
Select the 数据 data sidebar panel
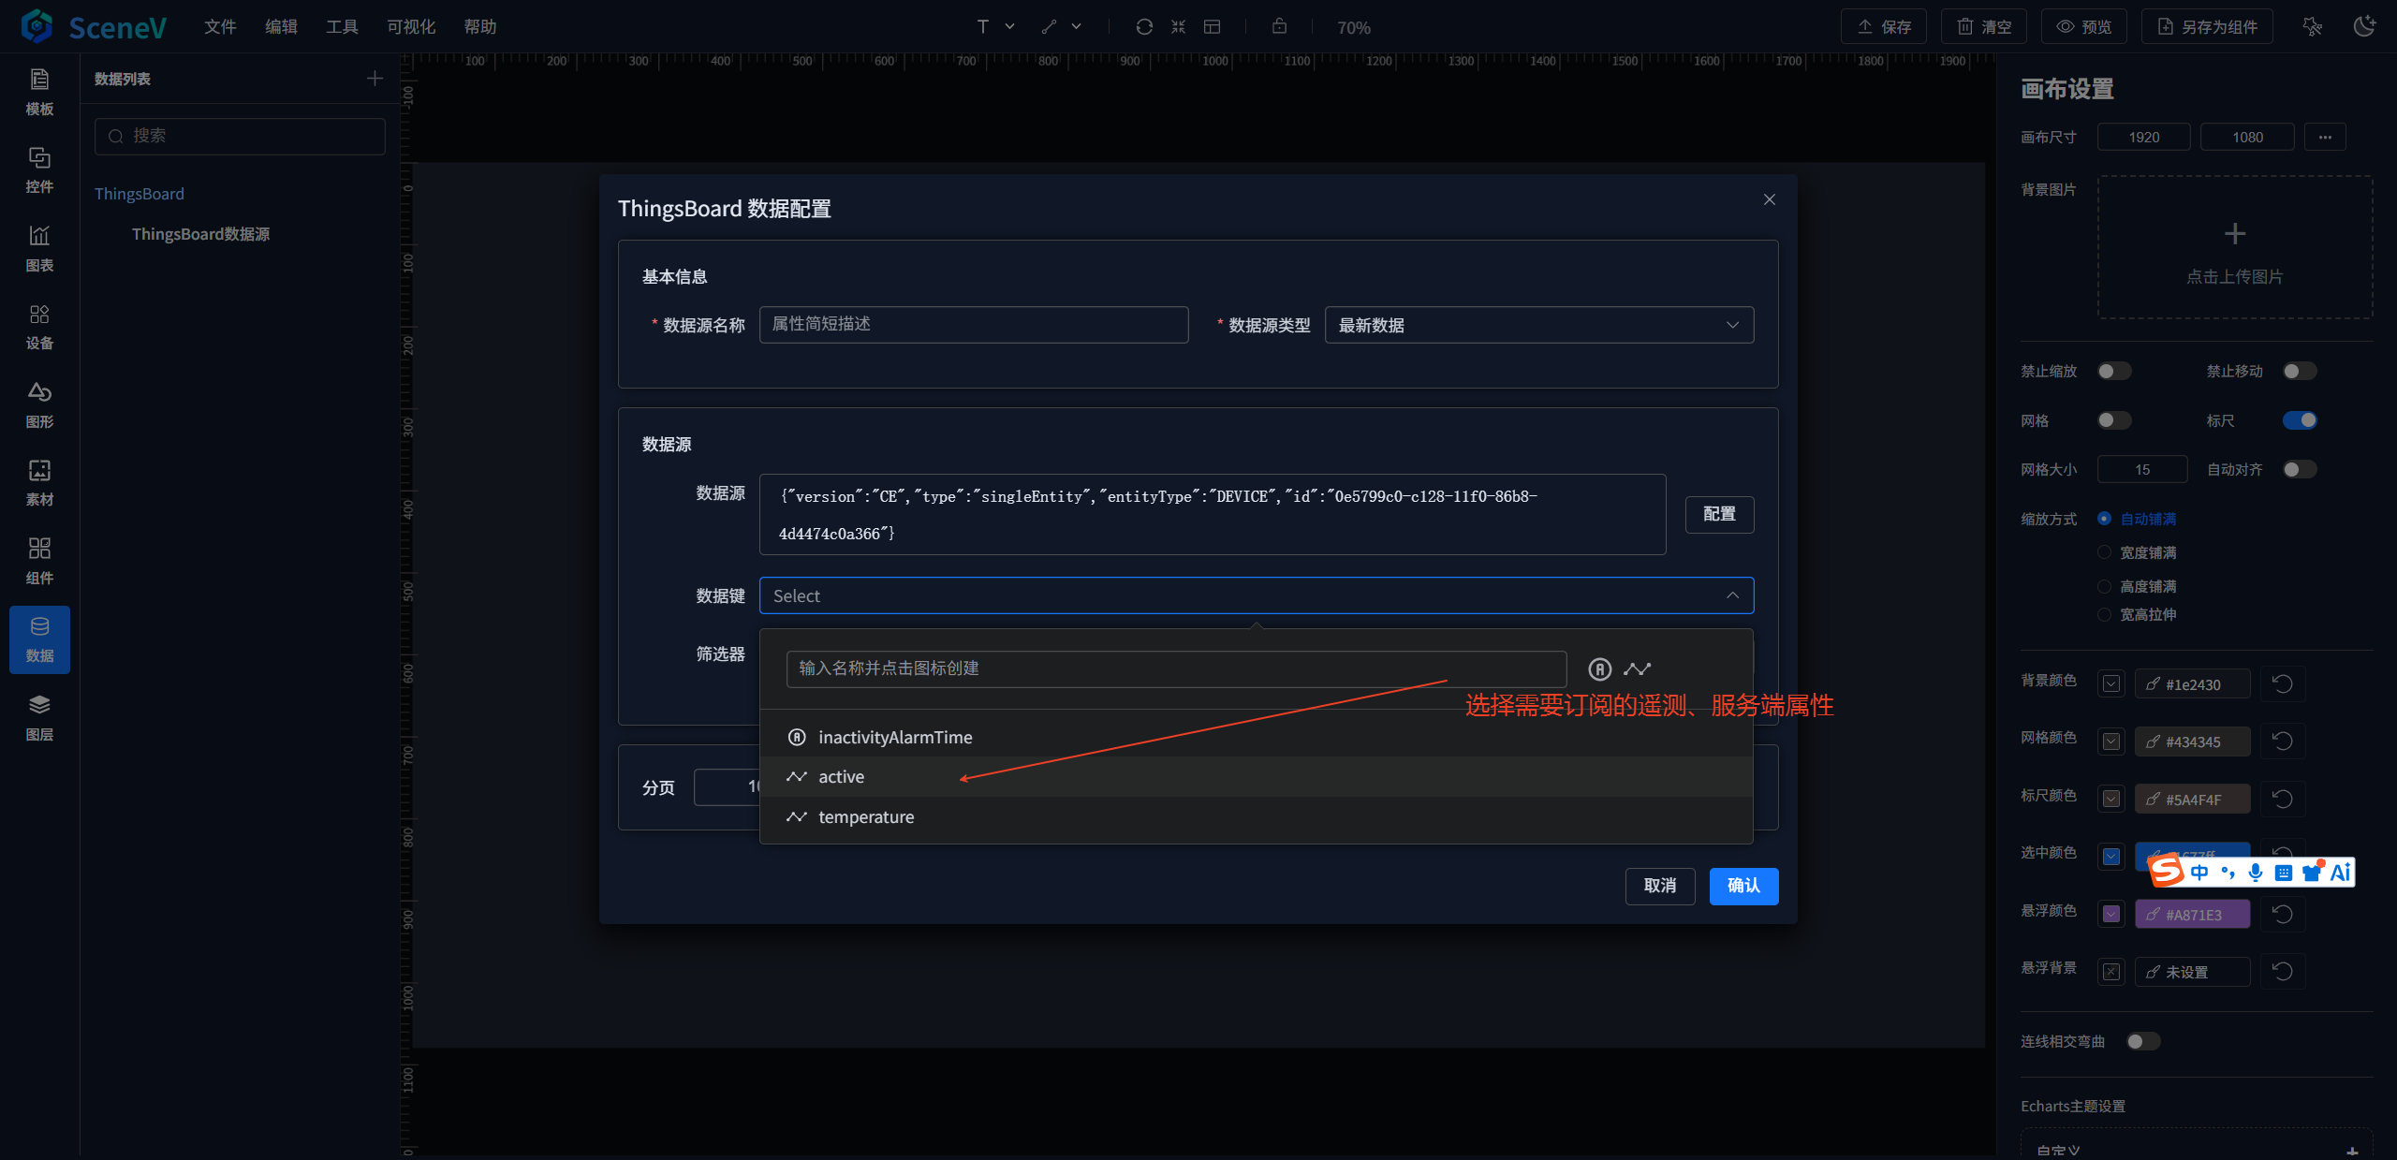click(x=39, y=639)
